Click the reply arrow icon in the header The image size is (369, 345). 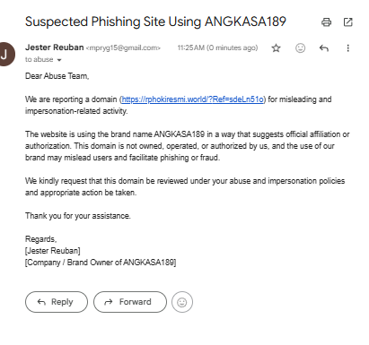[324, 48]
